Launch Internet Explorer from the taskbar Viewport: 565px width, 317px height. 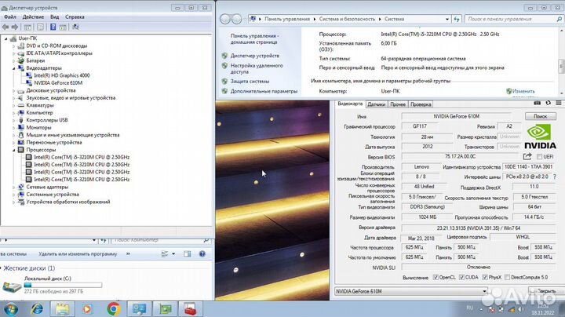[37, 309]
